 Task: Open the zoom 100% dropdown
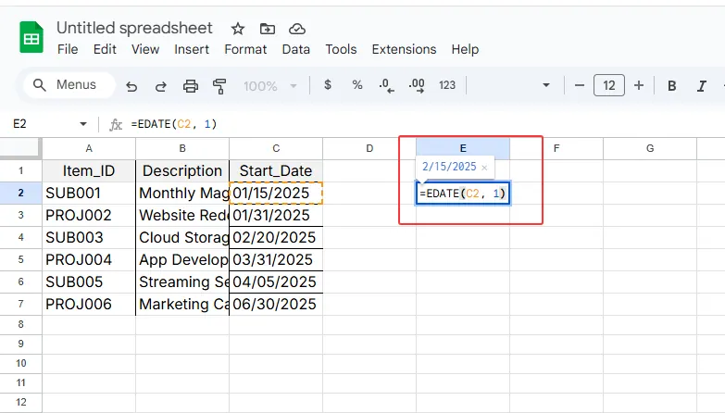click(269, 85)
